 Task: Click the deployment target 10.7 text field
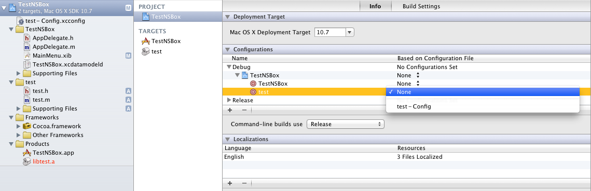point(331,32)
